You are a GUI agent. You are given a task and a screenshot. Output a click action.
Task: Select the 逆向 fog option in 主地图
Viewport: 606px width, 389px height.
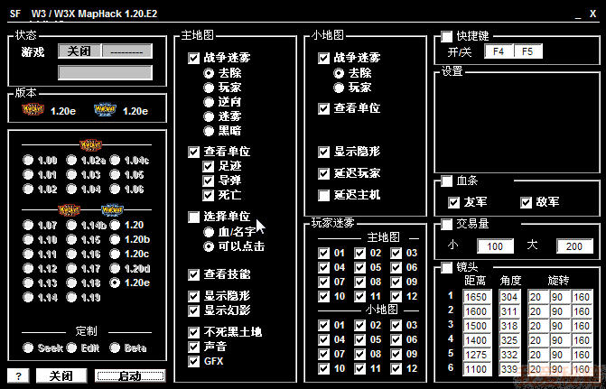[x=210, y=102]
